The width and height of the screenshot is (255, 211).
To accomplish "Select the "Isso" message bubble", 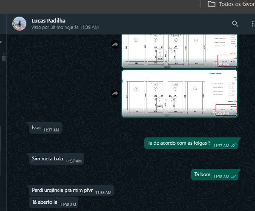I will 45,128.
